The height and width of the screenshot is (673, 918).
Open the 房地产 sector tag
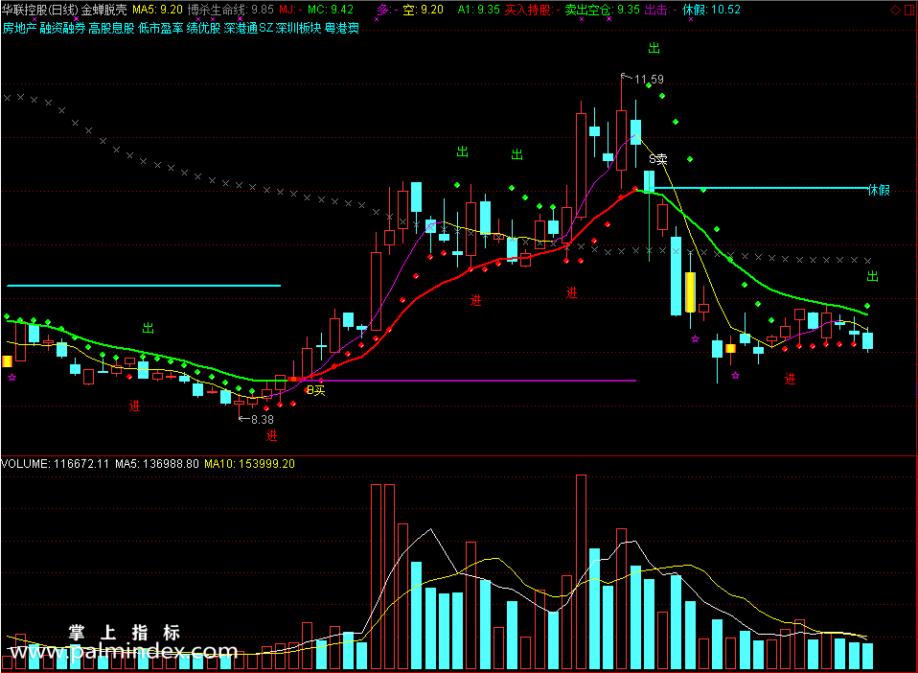(x=19, y=28)
